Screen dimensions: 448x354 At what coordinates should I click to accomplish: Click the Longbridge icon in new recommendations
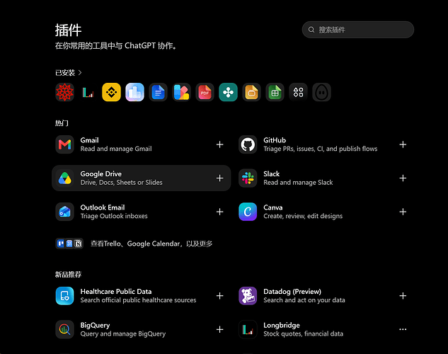coord(248,329)
